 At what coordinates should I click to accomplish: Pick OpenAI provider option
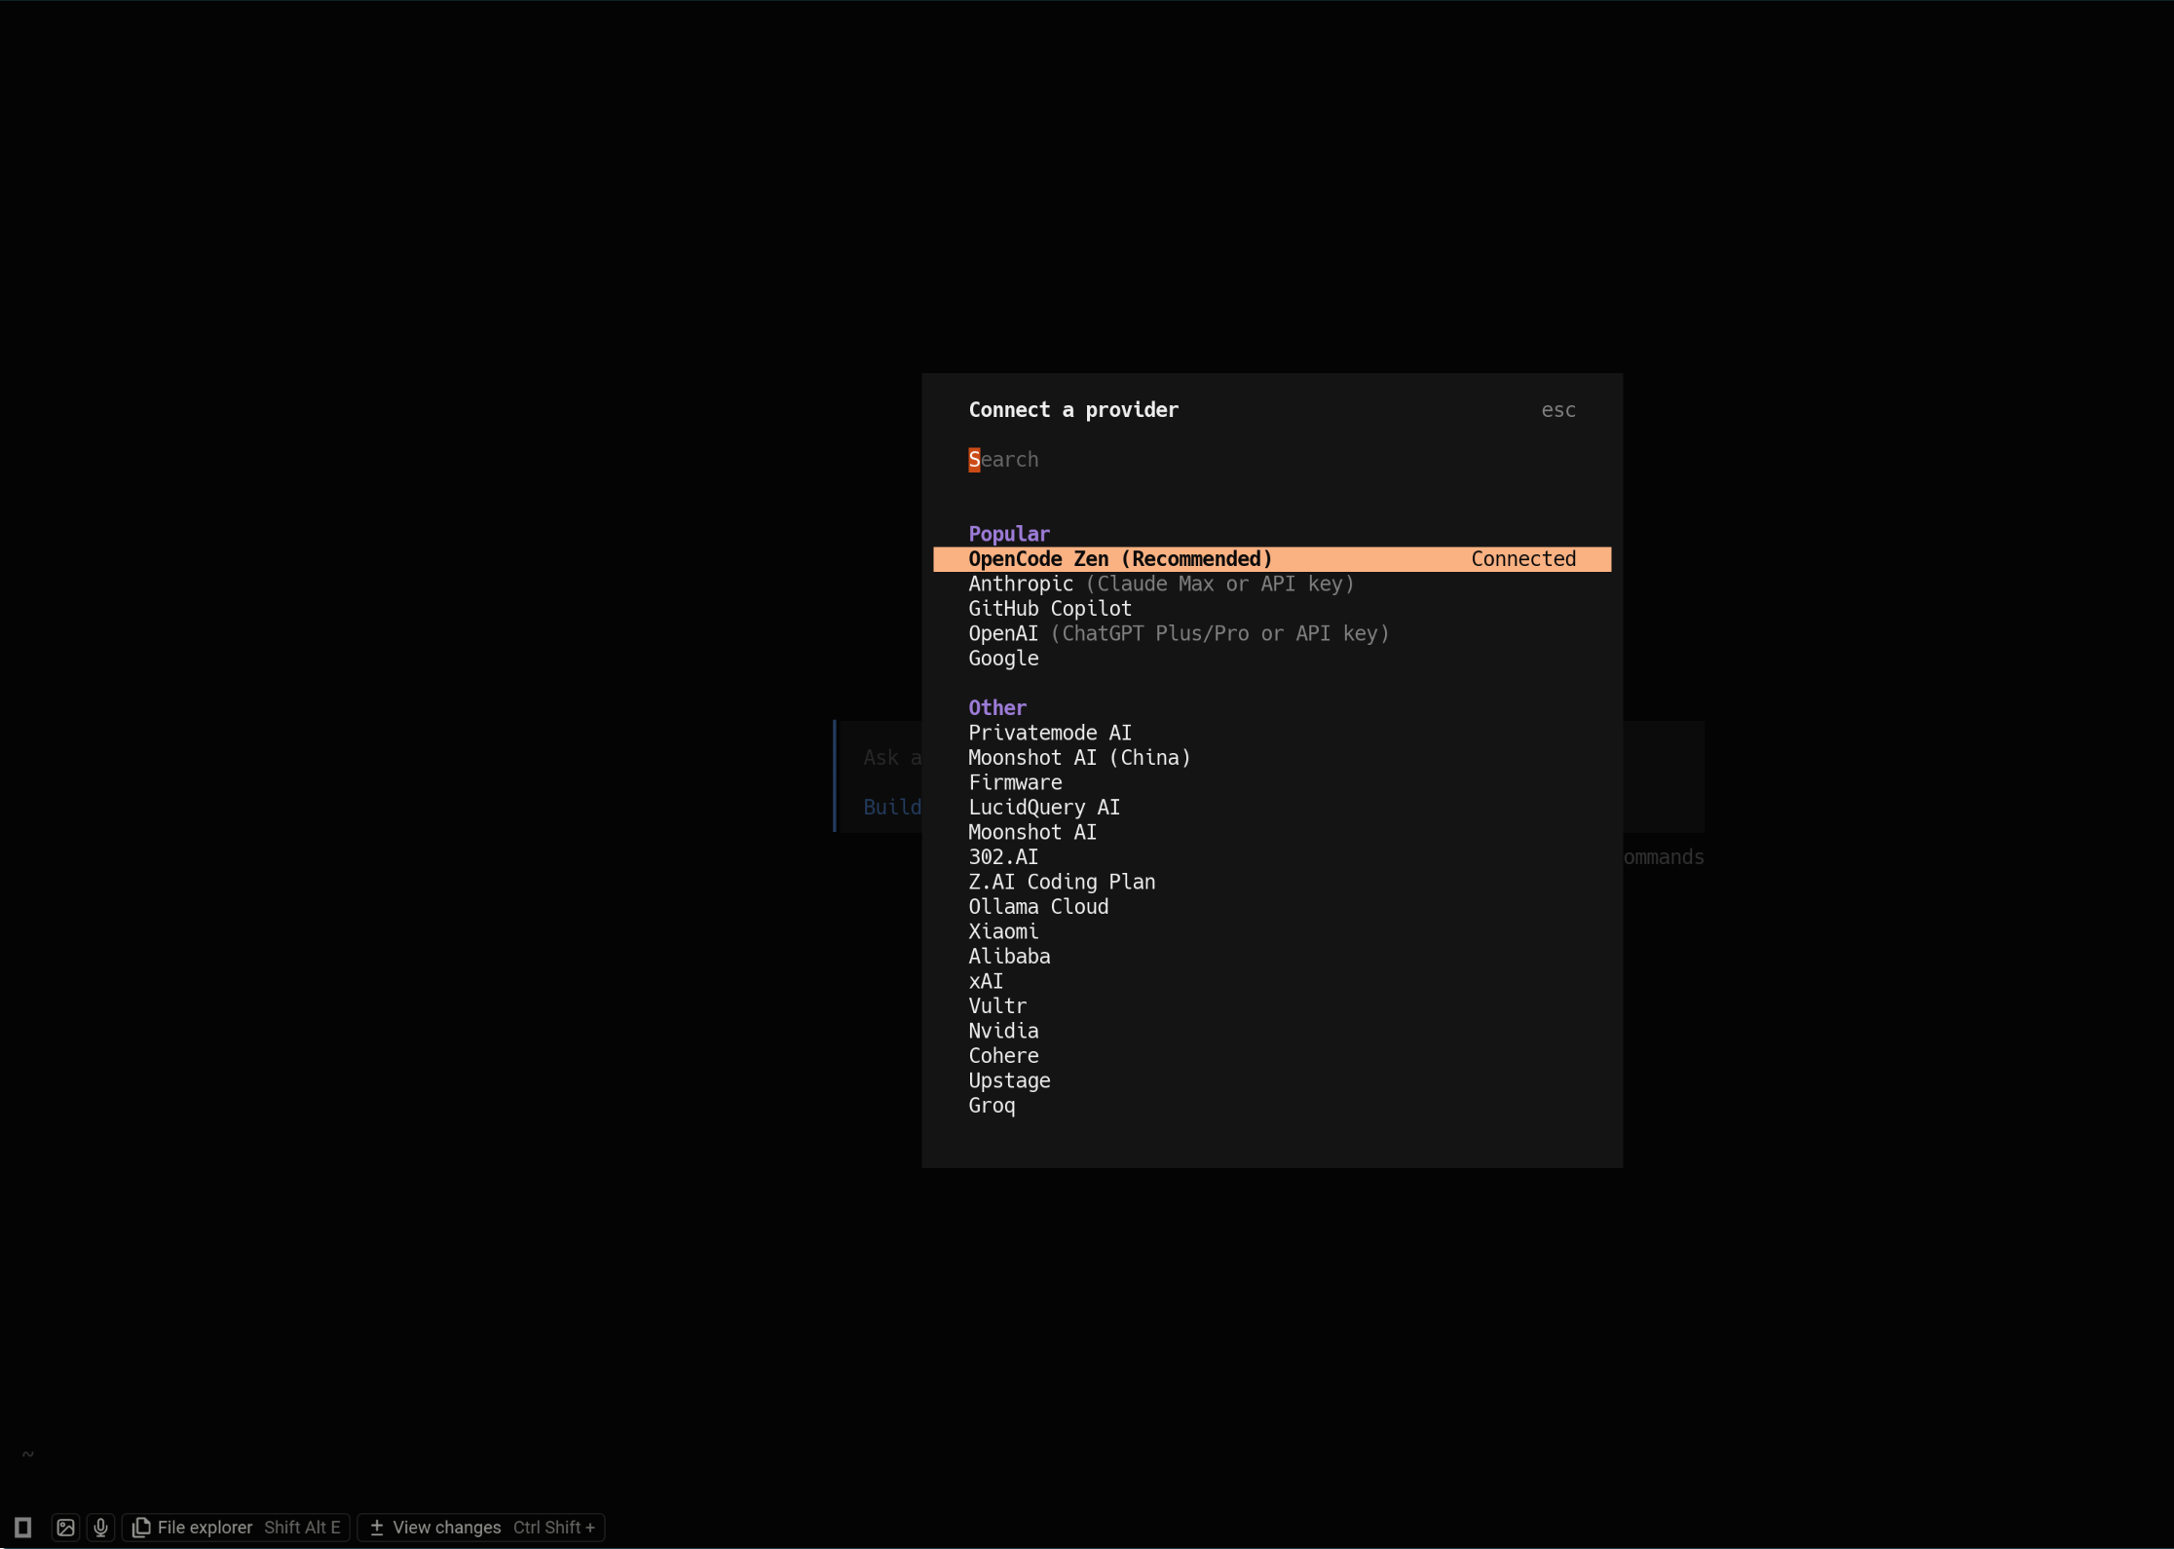coord(1003,633)
